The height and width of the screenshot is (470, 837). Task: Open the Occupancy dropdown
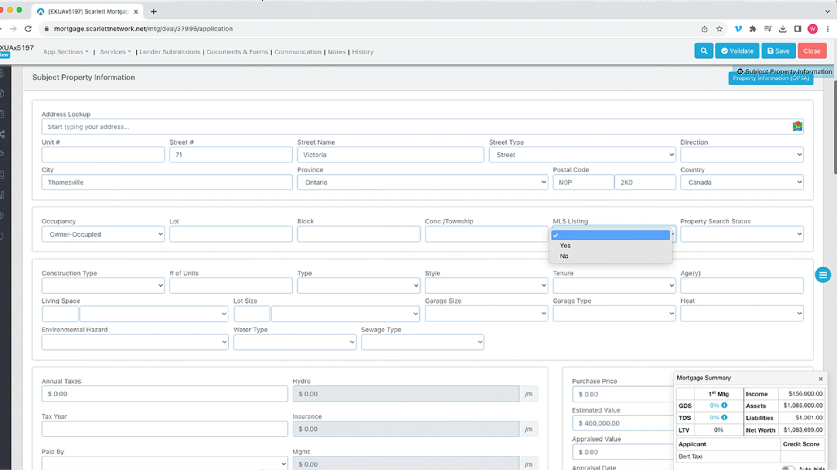[103, 234]
